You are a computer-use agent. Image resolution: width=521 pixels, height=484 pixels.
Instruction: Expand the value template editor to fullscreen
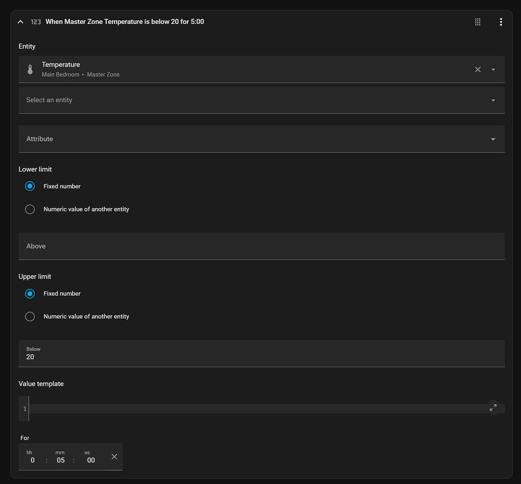click(493, 407)
